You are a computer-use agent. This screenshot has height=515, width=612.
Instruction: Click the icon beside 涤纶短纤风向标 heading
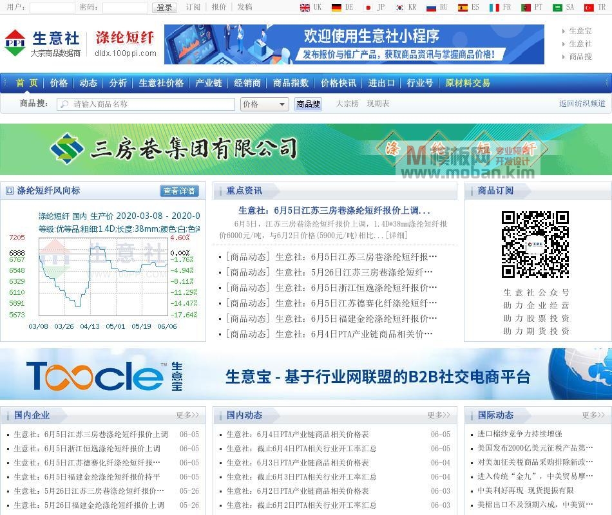click(x=10, y=191)
